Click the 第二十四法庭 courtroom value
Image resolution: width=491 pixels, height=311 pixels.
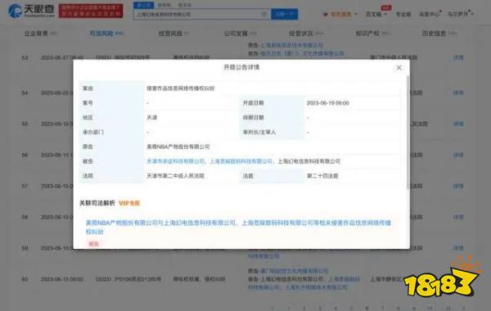[x=322, y=176]
